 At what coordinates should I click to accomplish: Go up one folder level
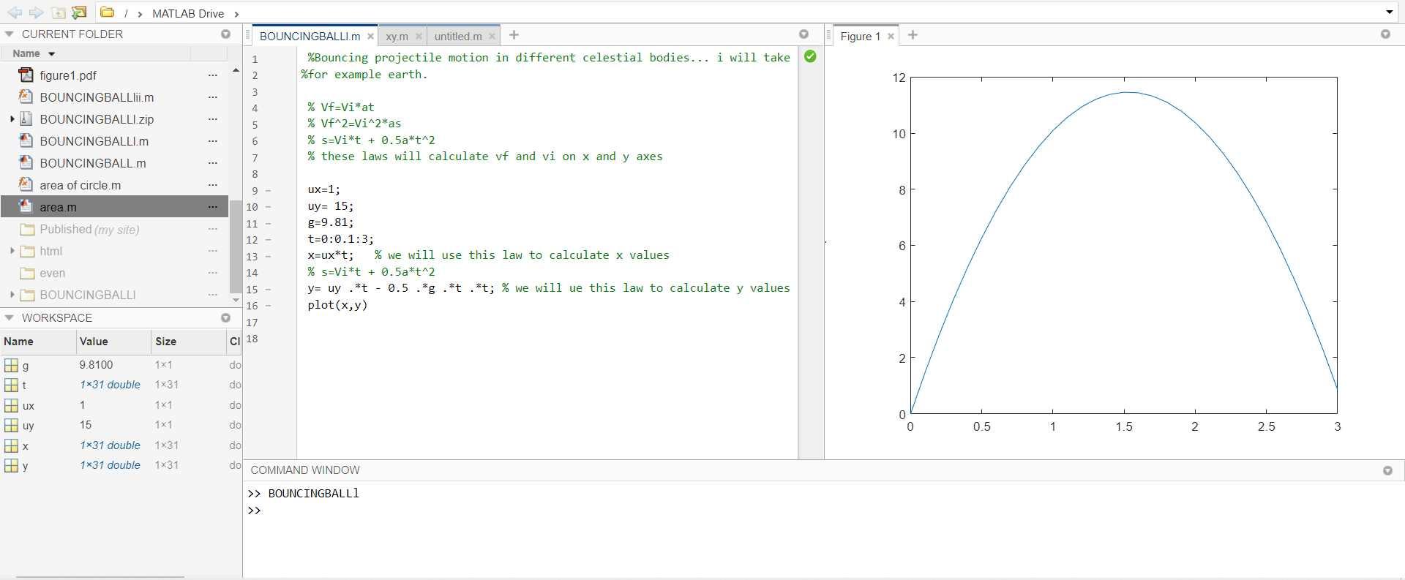[58, 12]
